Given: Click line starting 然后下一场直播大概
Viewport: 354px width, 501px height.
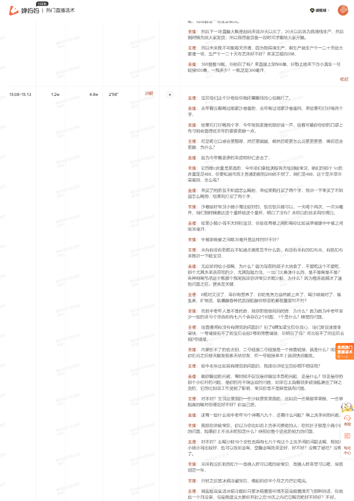Looking at the screenshot, I should point(265,35).
